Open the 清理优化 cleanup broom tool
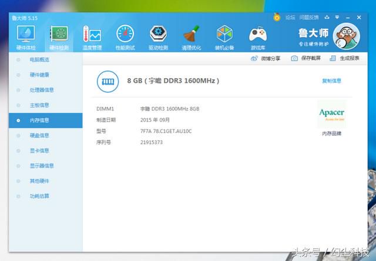This screenshot has height=261, width=376. pyautogui.click(x=192, y=38)
